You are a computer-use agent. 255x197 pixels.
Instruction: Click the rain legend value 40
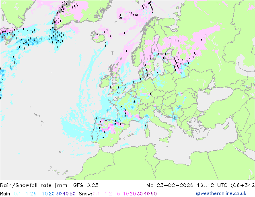tap(66, 194)
